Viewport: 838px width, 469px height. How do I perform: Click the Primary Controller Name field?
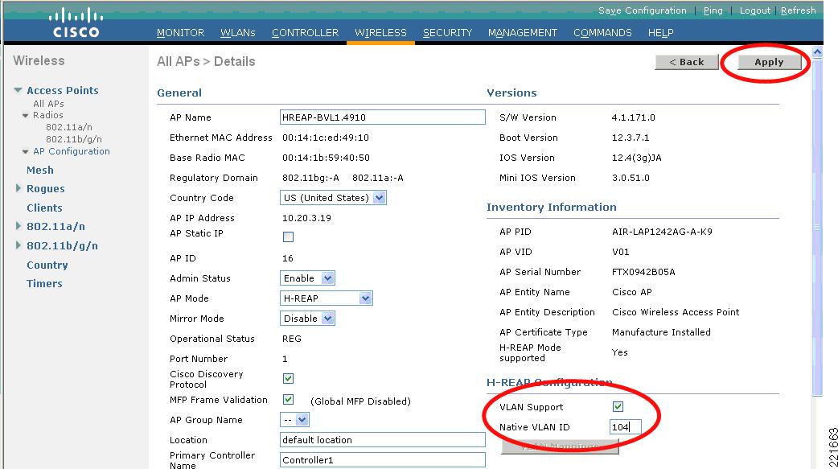pos(383,460)
